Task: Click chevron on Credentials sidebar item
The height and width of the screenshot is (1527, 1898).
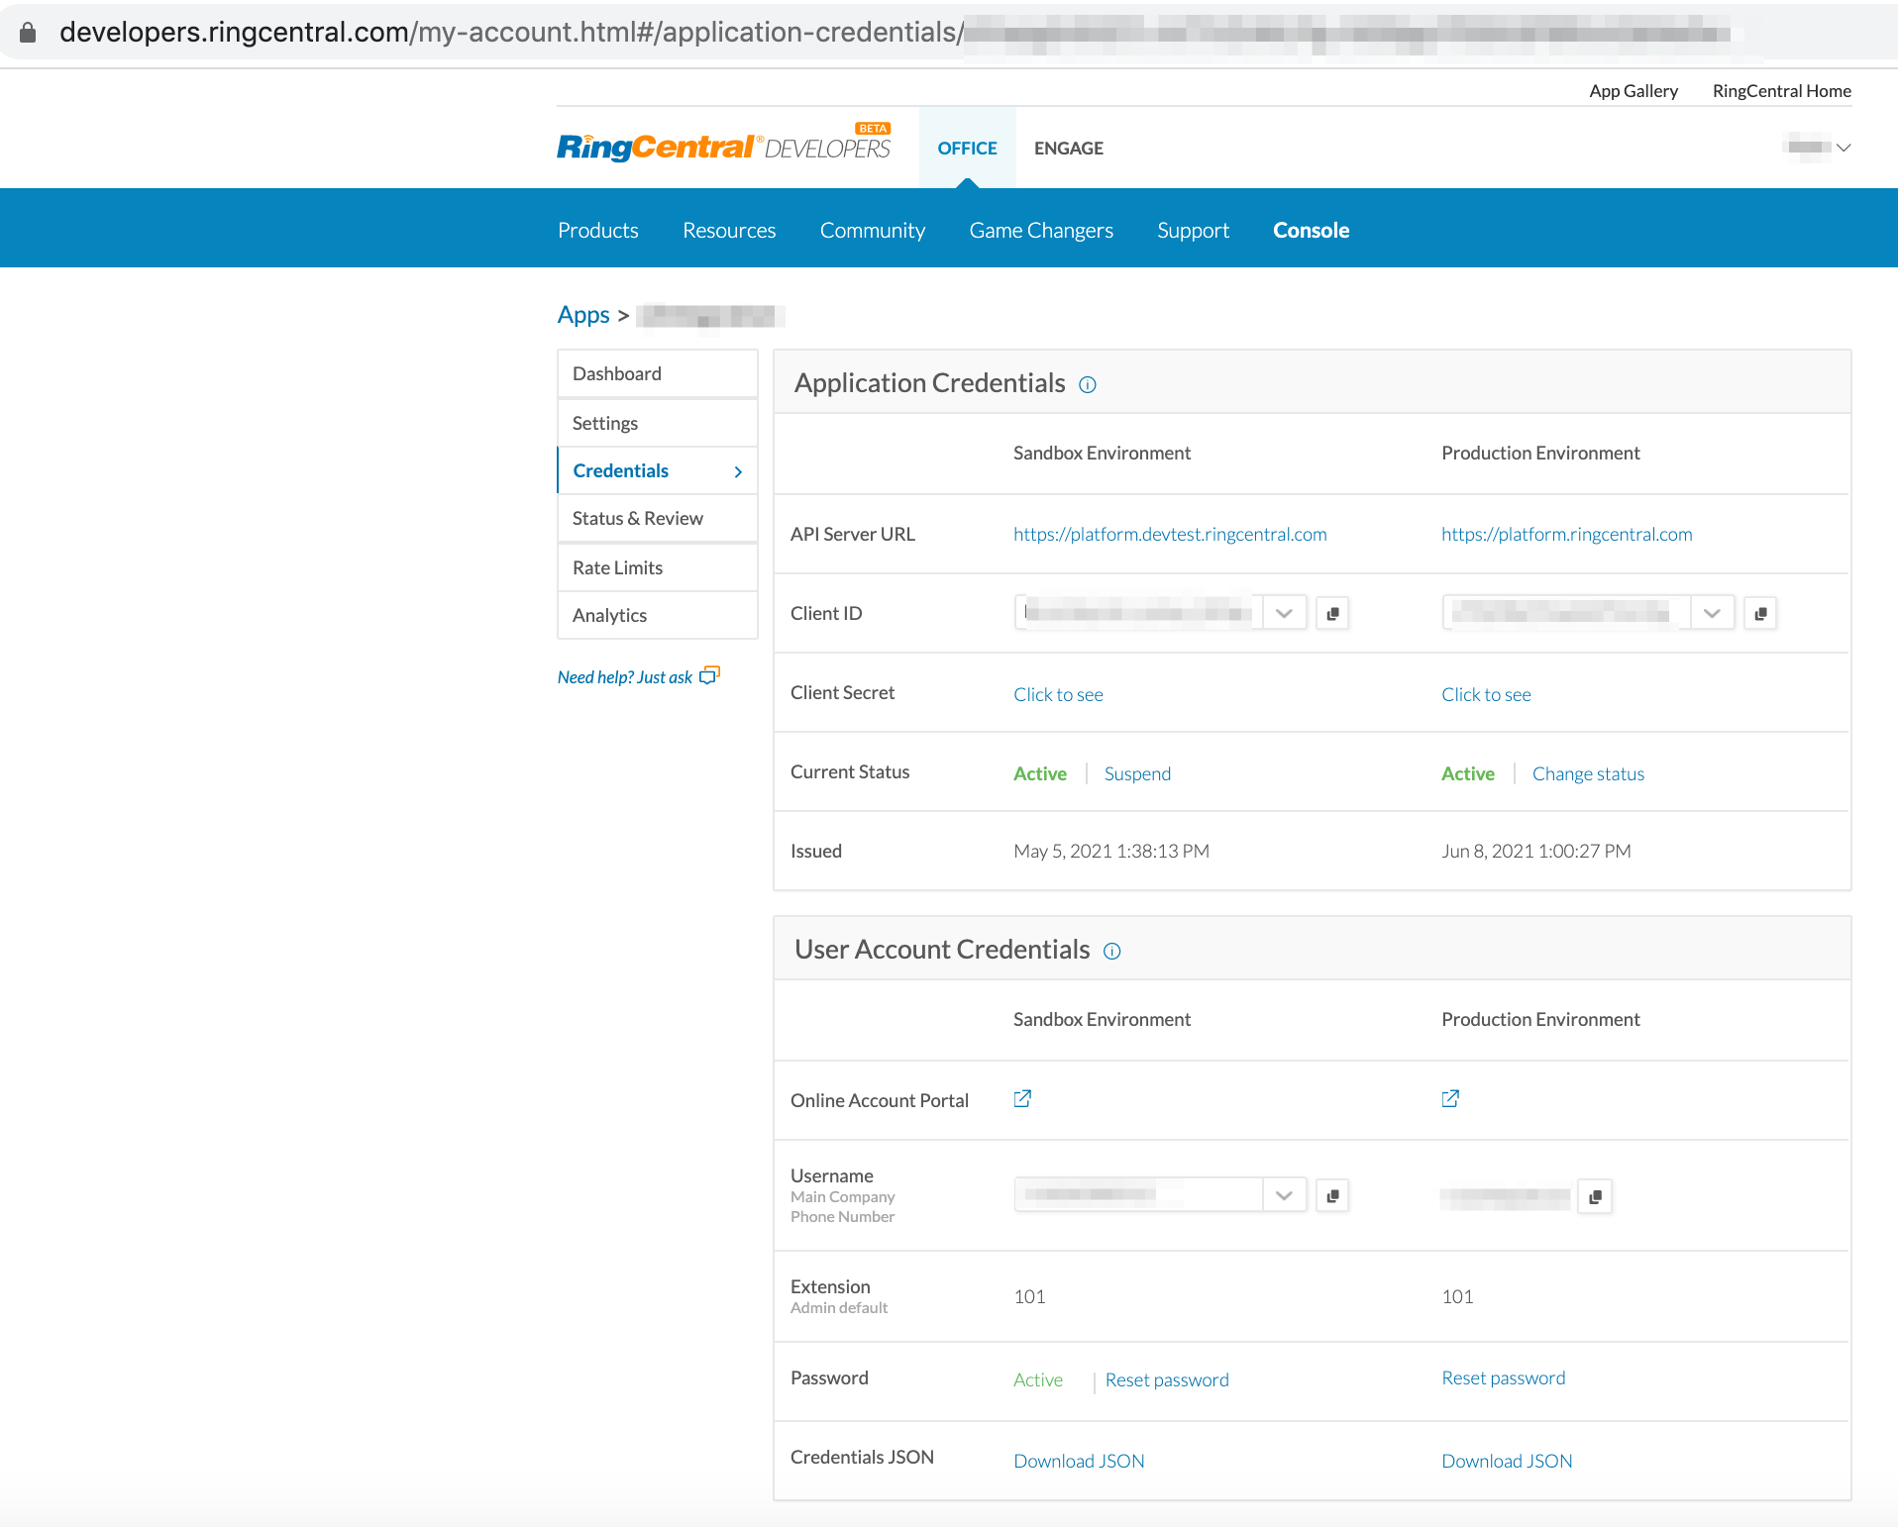Action: [738, 472]
